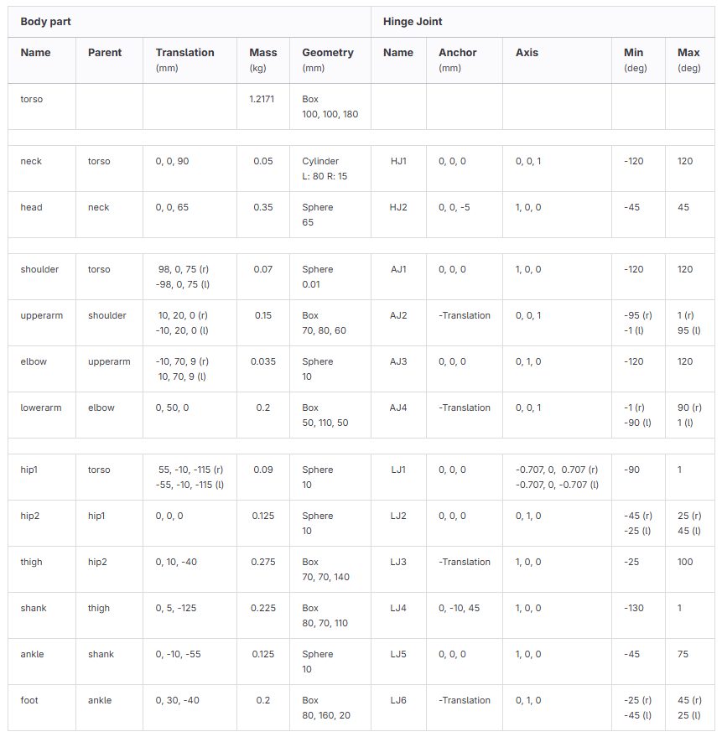This screenshot has height=737, width=722.
Task: Select the Box 80, 160, 20 geometry cell
Action: click(x=328, y=708)
